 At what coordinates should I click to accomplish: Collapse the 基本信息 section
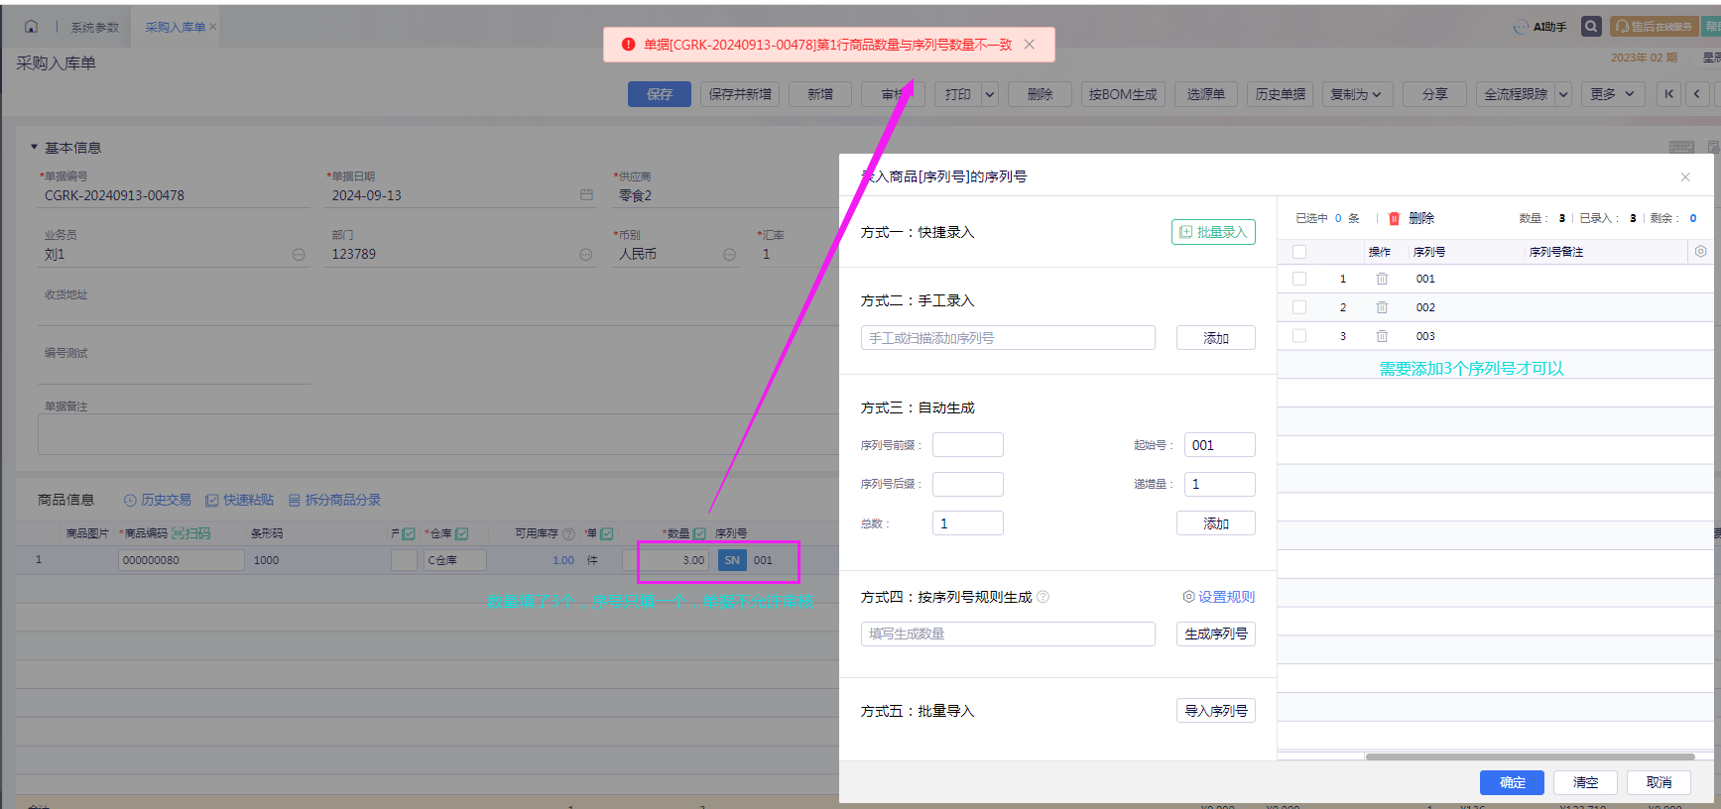tap(34, 148)
